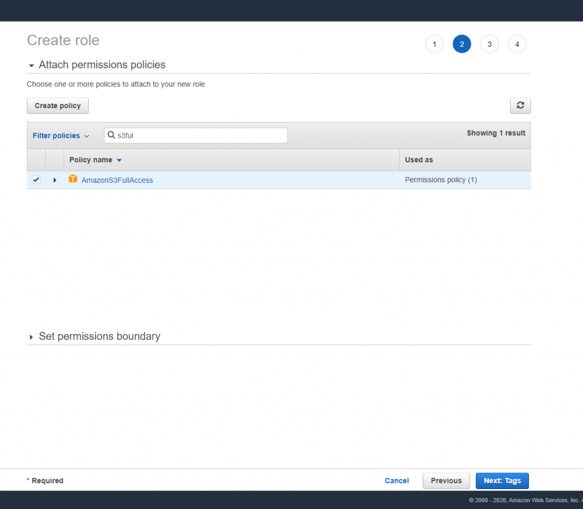This screenshot has width=583, height=509.
Task: Go back using the Previous button
Action: click(x=446, y=481)
